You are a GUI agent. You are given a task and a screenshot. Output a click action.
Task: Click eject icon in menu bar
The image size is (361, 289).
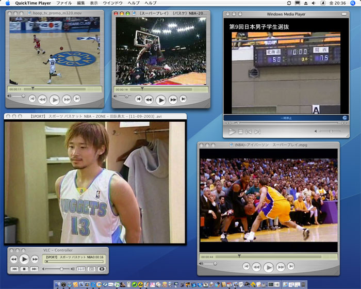(x=306, y=3)
